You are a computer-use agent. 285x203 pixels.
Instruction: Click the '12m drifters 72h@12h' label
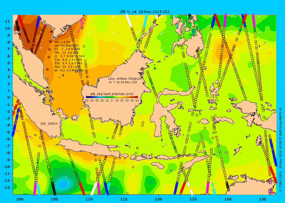(124, 79)
